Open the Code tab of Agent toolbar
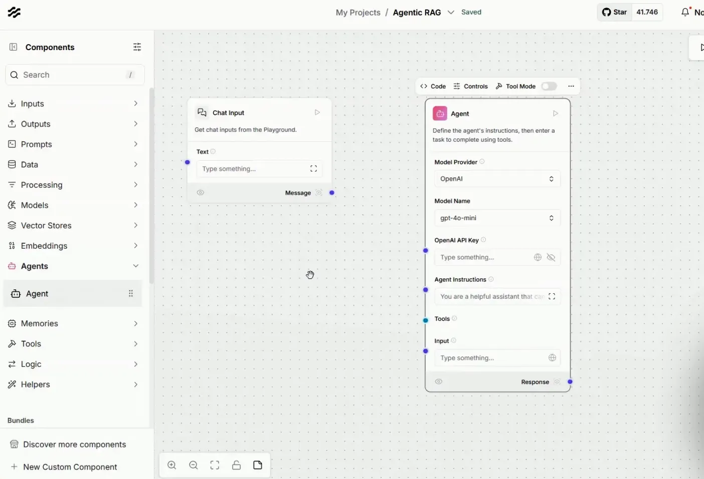The height and width of the screenshot is (479, 704). tap(433, 86)
